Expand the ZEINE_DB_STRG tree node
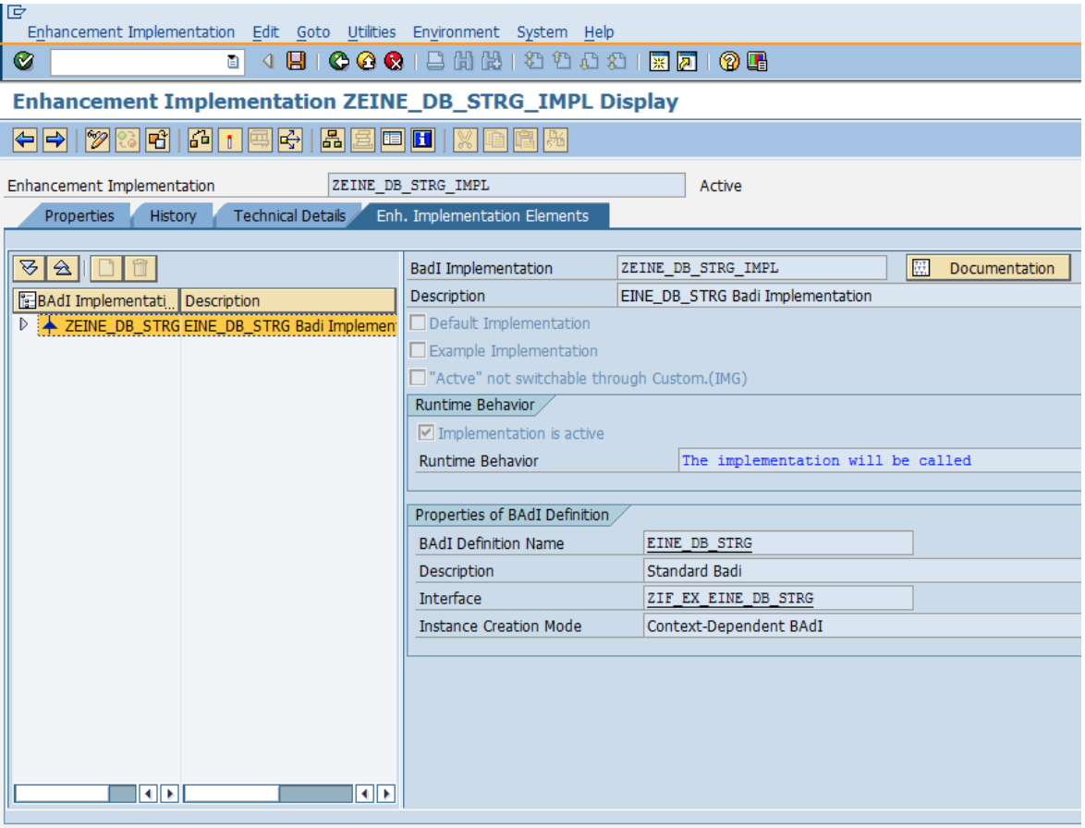Screen dimensions: 1085x828 pyautogui.click(x=23, y=324)
